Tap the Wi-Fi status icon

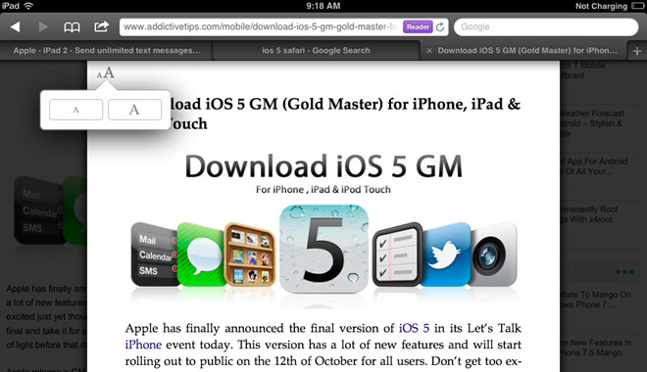(28, 6)
